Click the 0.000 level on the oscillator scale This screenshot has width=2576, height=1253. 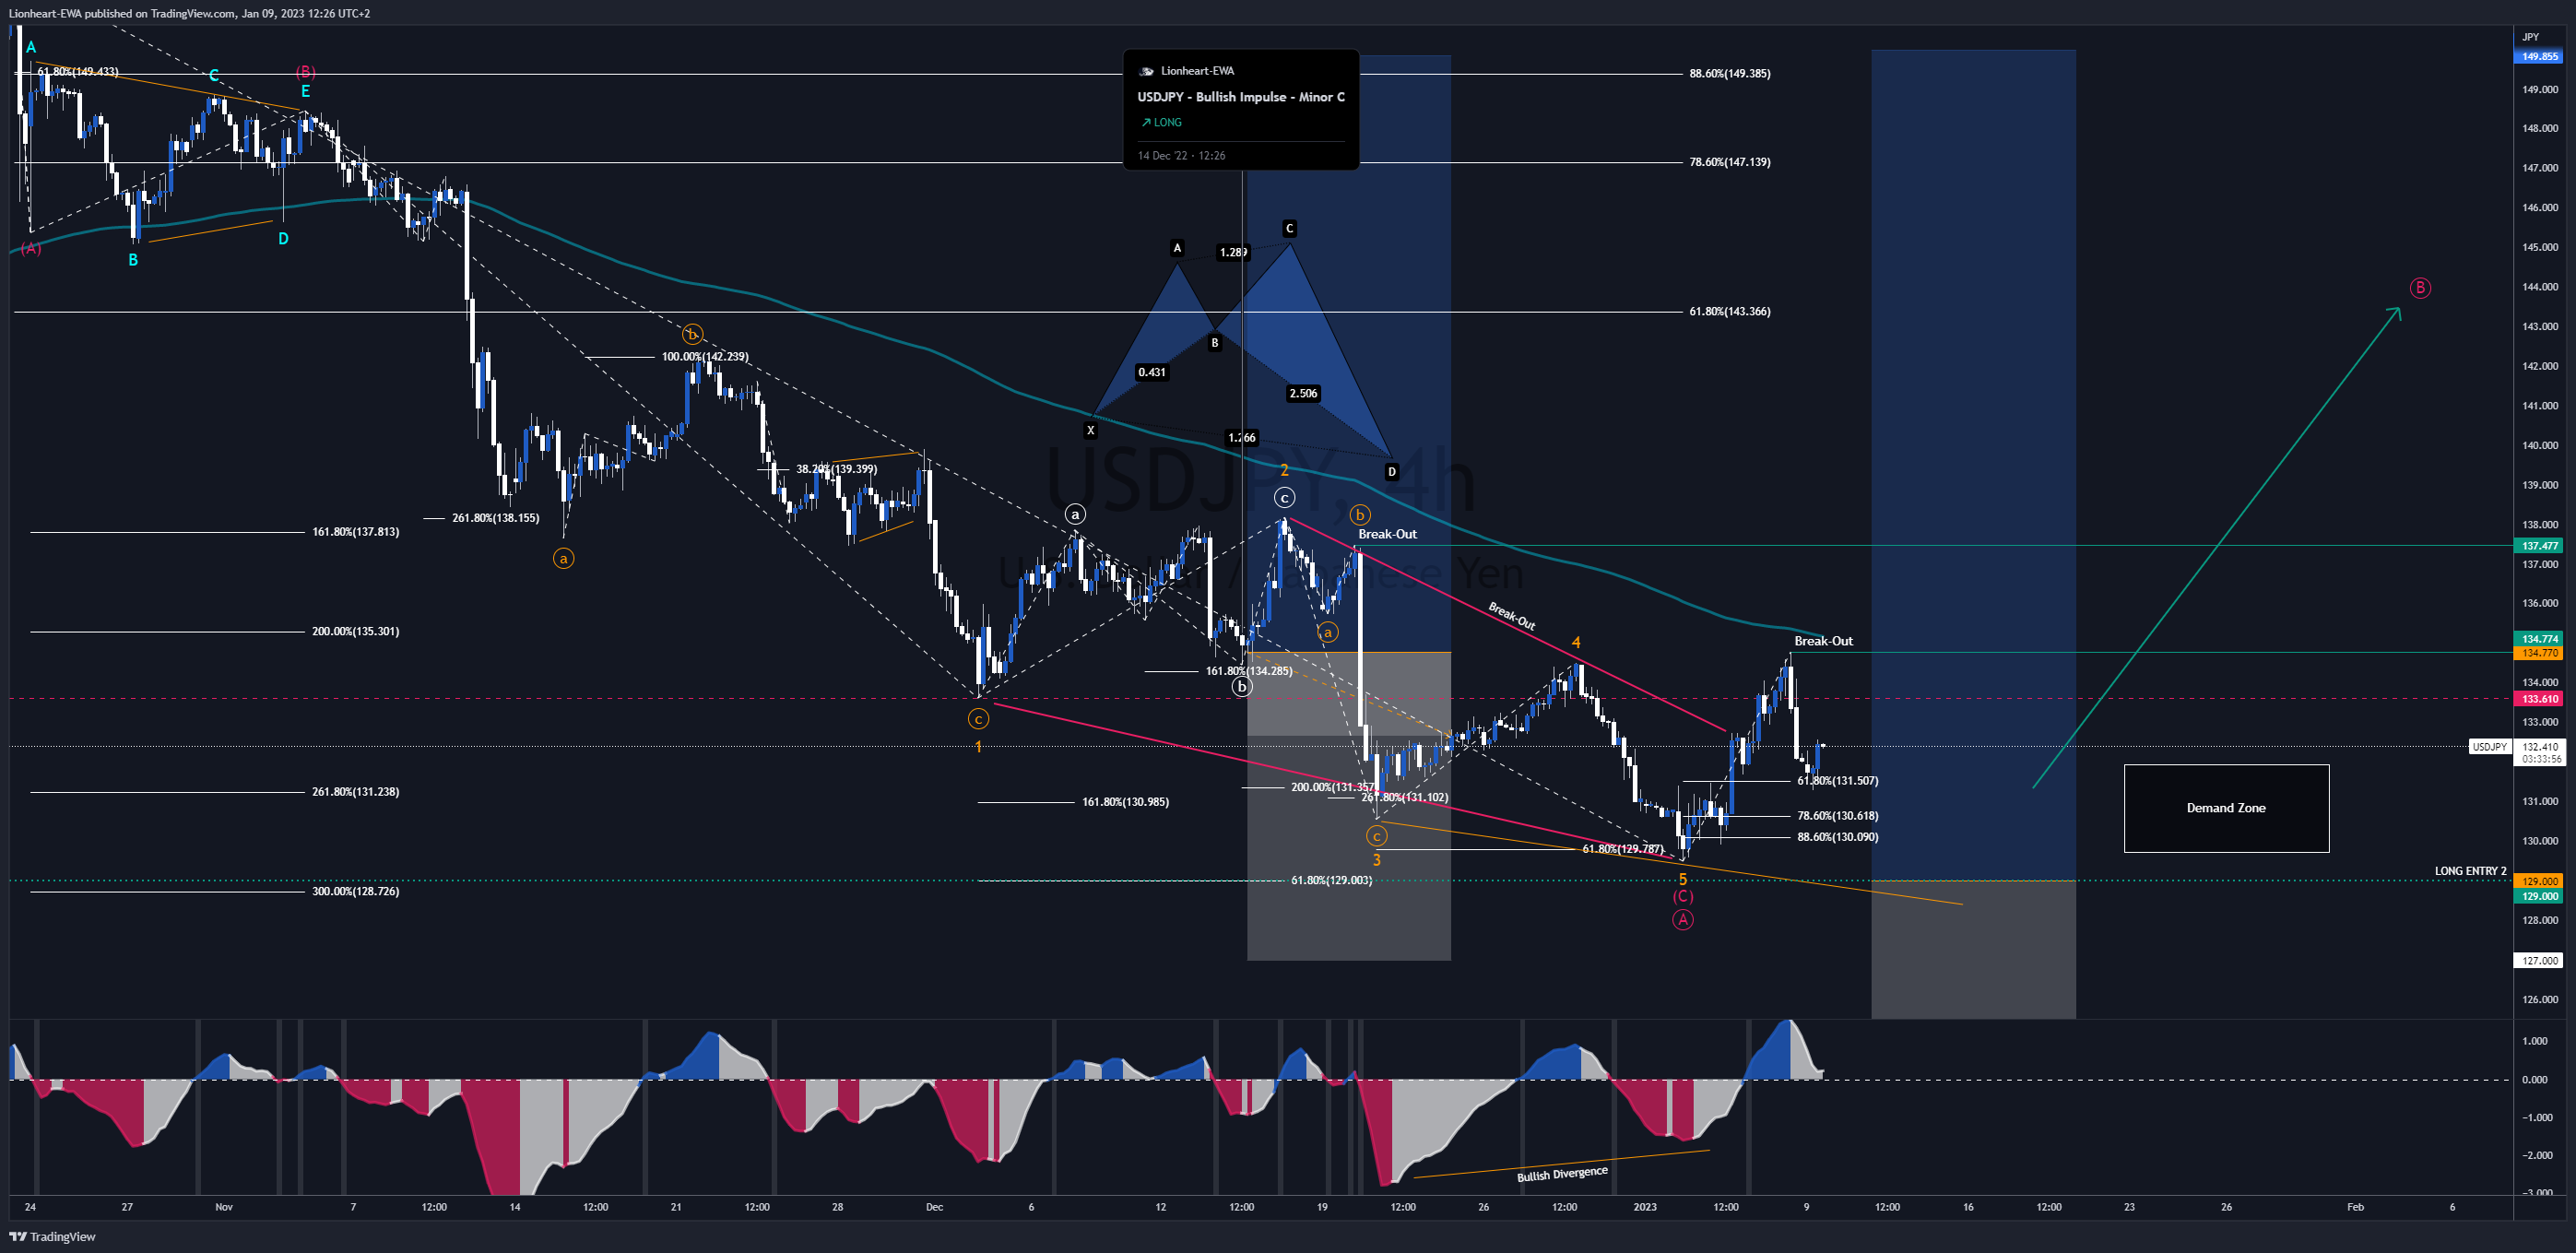point(2534,1080)
